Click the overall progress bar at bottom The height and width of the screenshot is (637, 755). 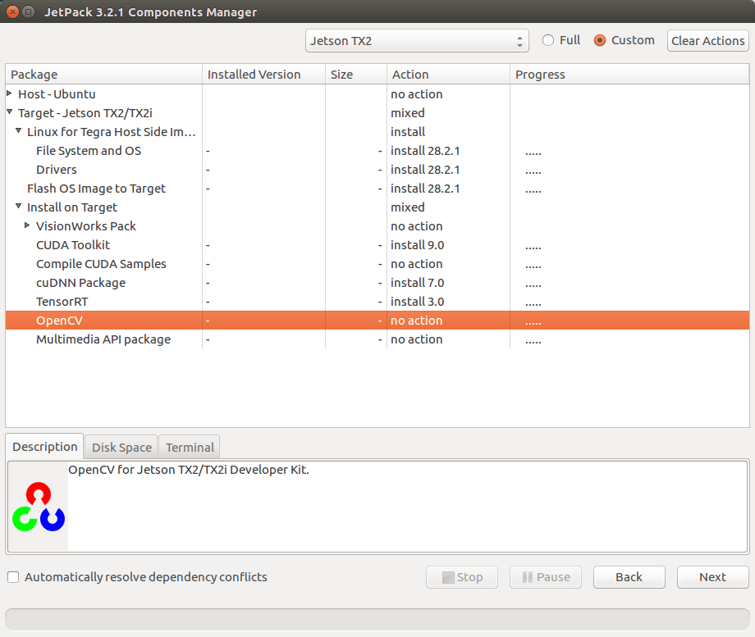377,619
